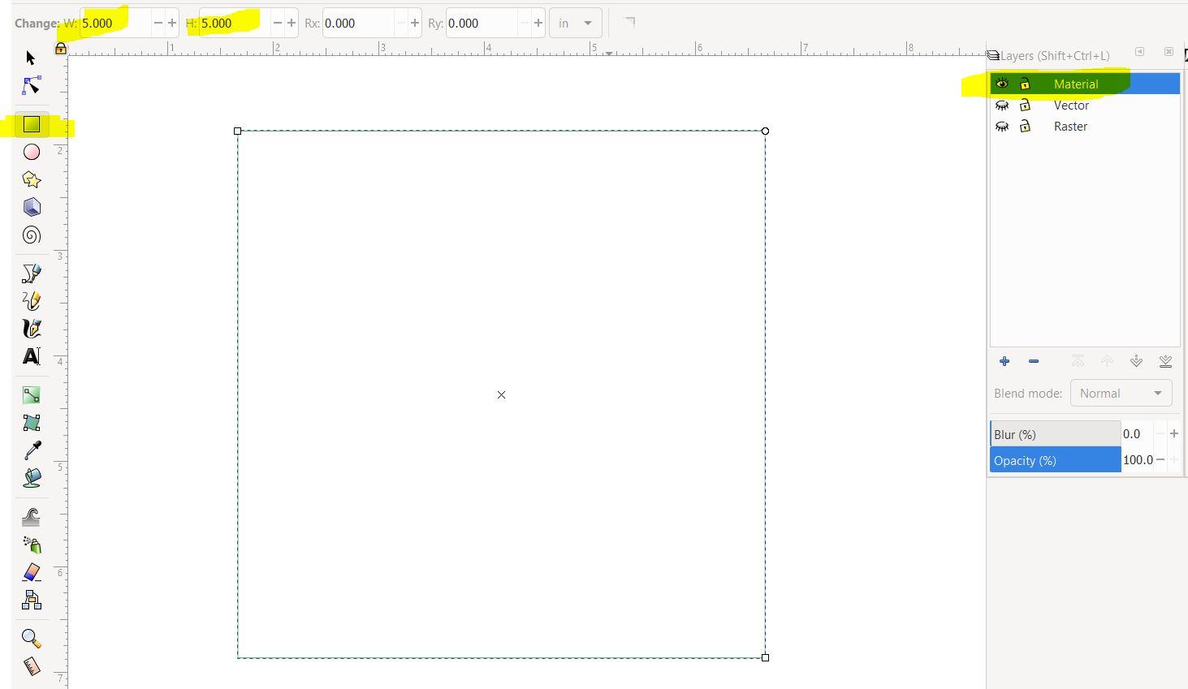Select the Pencil freehand tool
Image resolution: width=1188 pixels, height=689 pixels.
(x=31, y=301)
